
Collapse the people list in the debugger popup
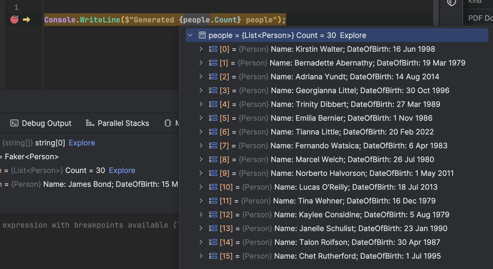click(x=190, y=35)
